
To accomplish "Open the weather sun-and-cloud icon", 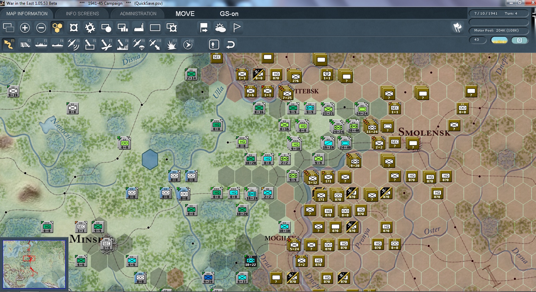I will pyautogui.click(x=220, y=27).
